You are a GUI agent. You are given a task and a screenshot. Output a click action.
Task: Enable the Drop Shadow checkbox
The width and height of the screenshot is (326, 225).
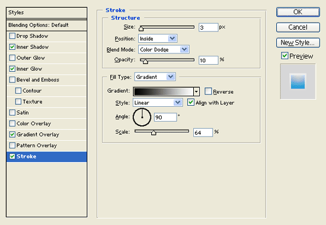pyautogui.click(x=12, y=36)
